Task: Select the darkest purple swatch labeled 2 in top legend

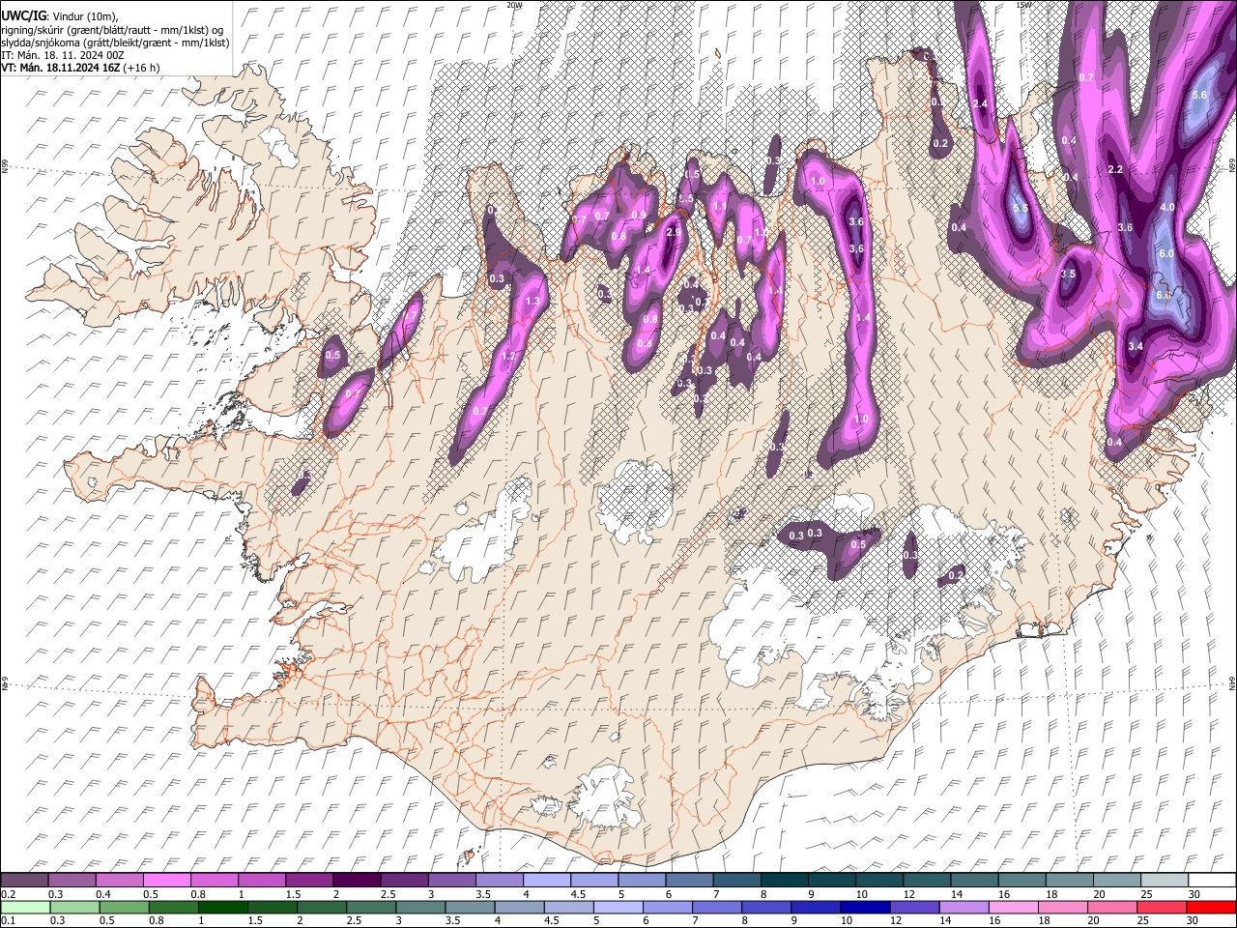Action: (x=356, y=881)
